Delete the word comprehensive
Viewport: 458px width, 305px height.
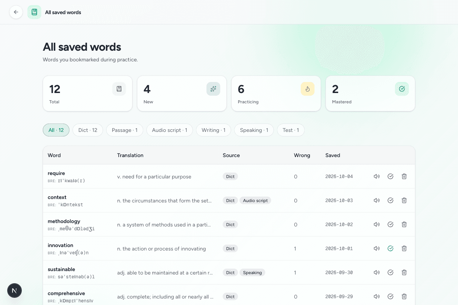(404, 297)
